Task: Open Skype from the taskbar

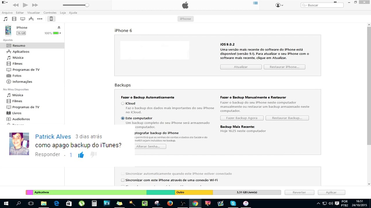Action: click(233, 203)
